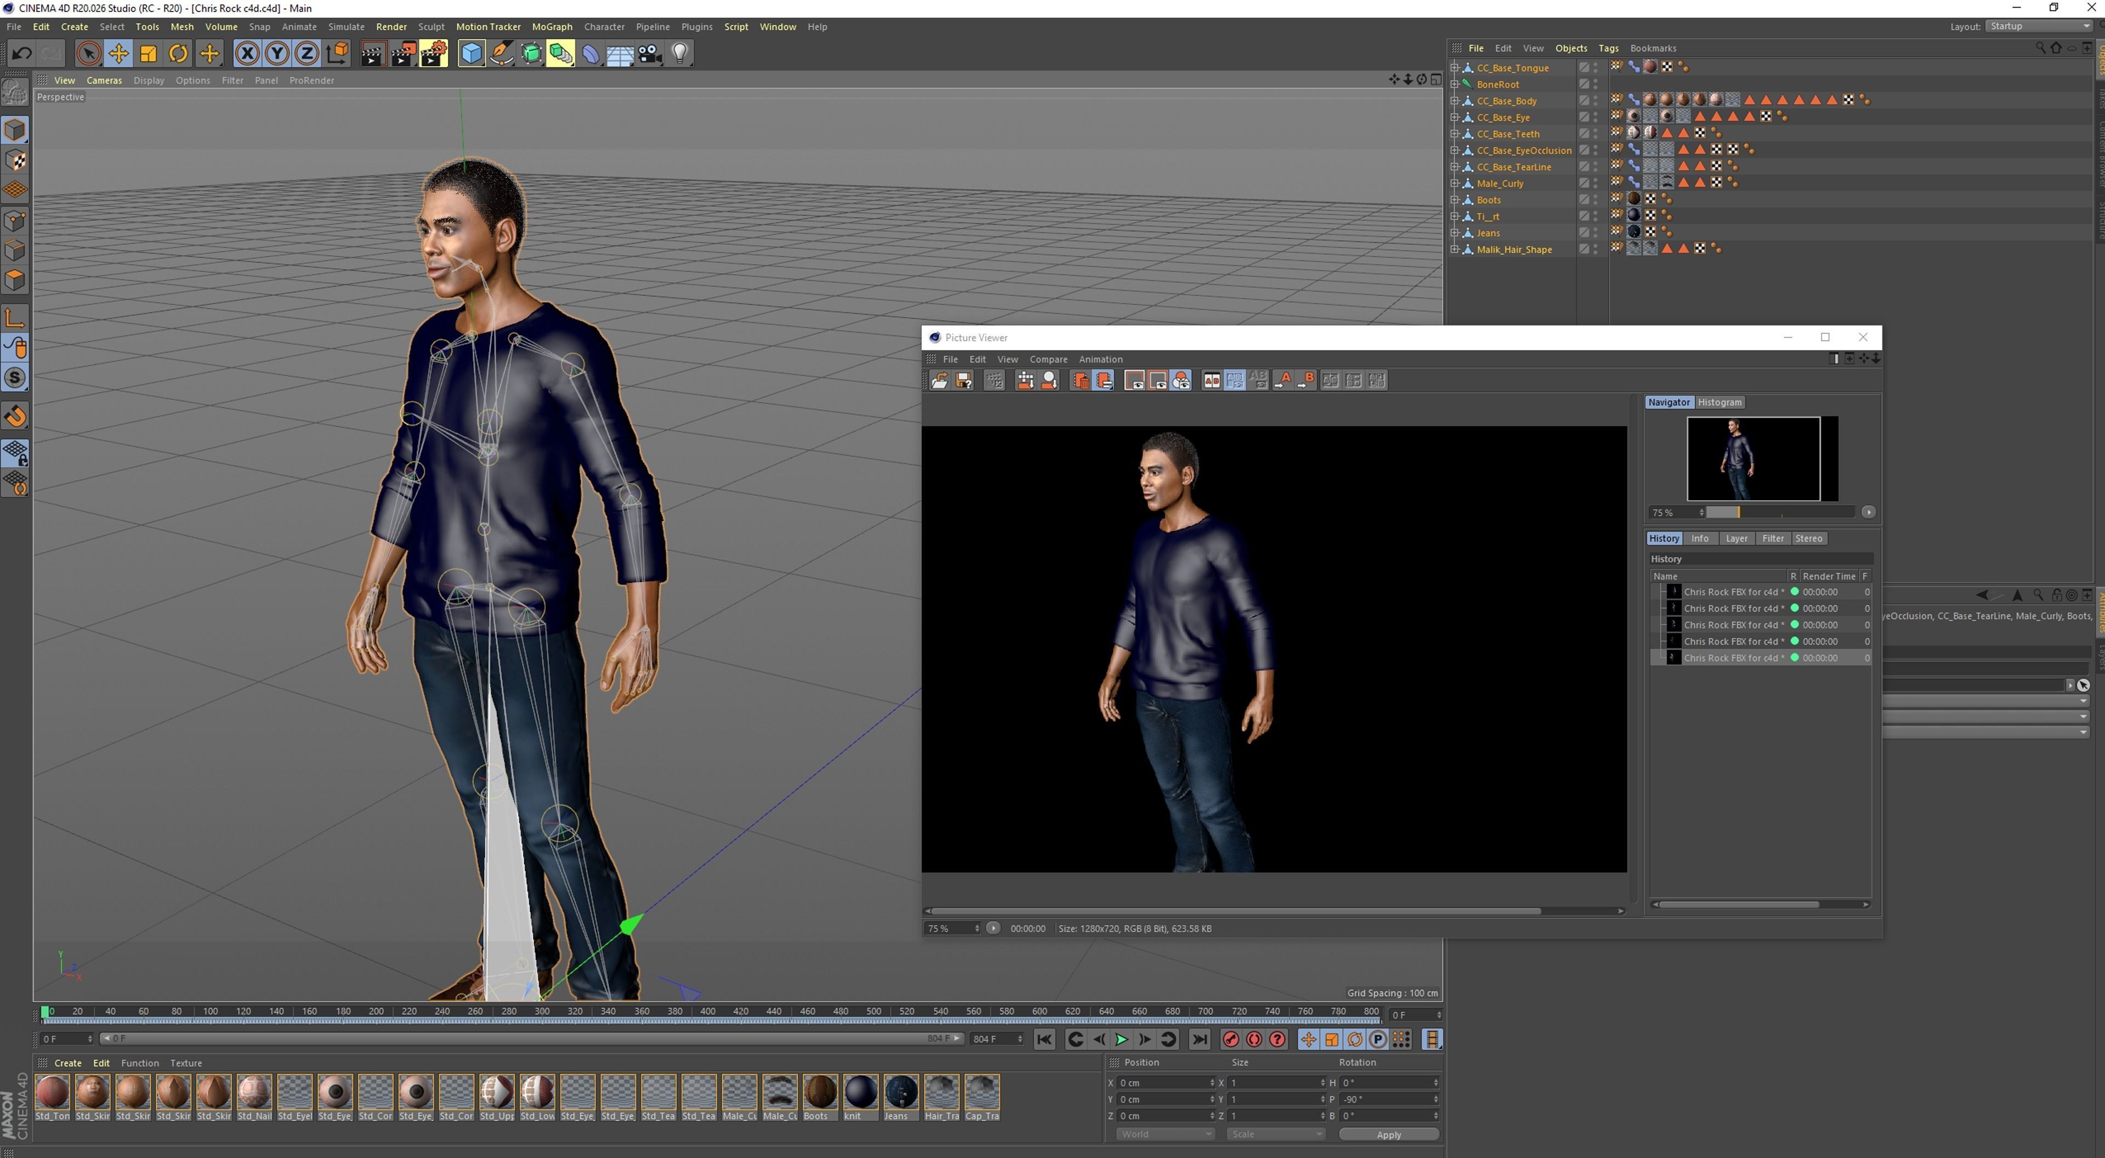The width and height of the screenshot is (2105, 1158).
Task: Click the Undo arrow icon
Action: tap(22, 54)
